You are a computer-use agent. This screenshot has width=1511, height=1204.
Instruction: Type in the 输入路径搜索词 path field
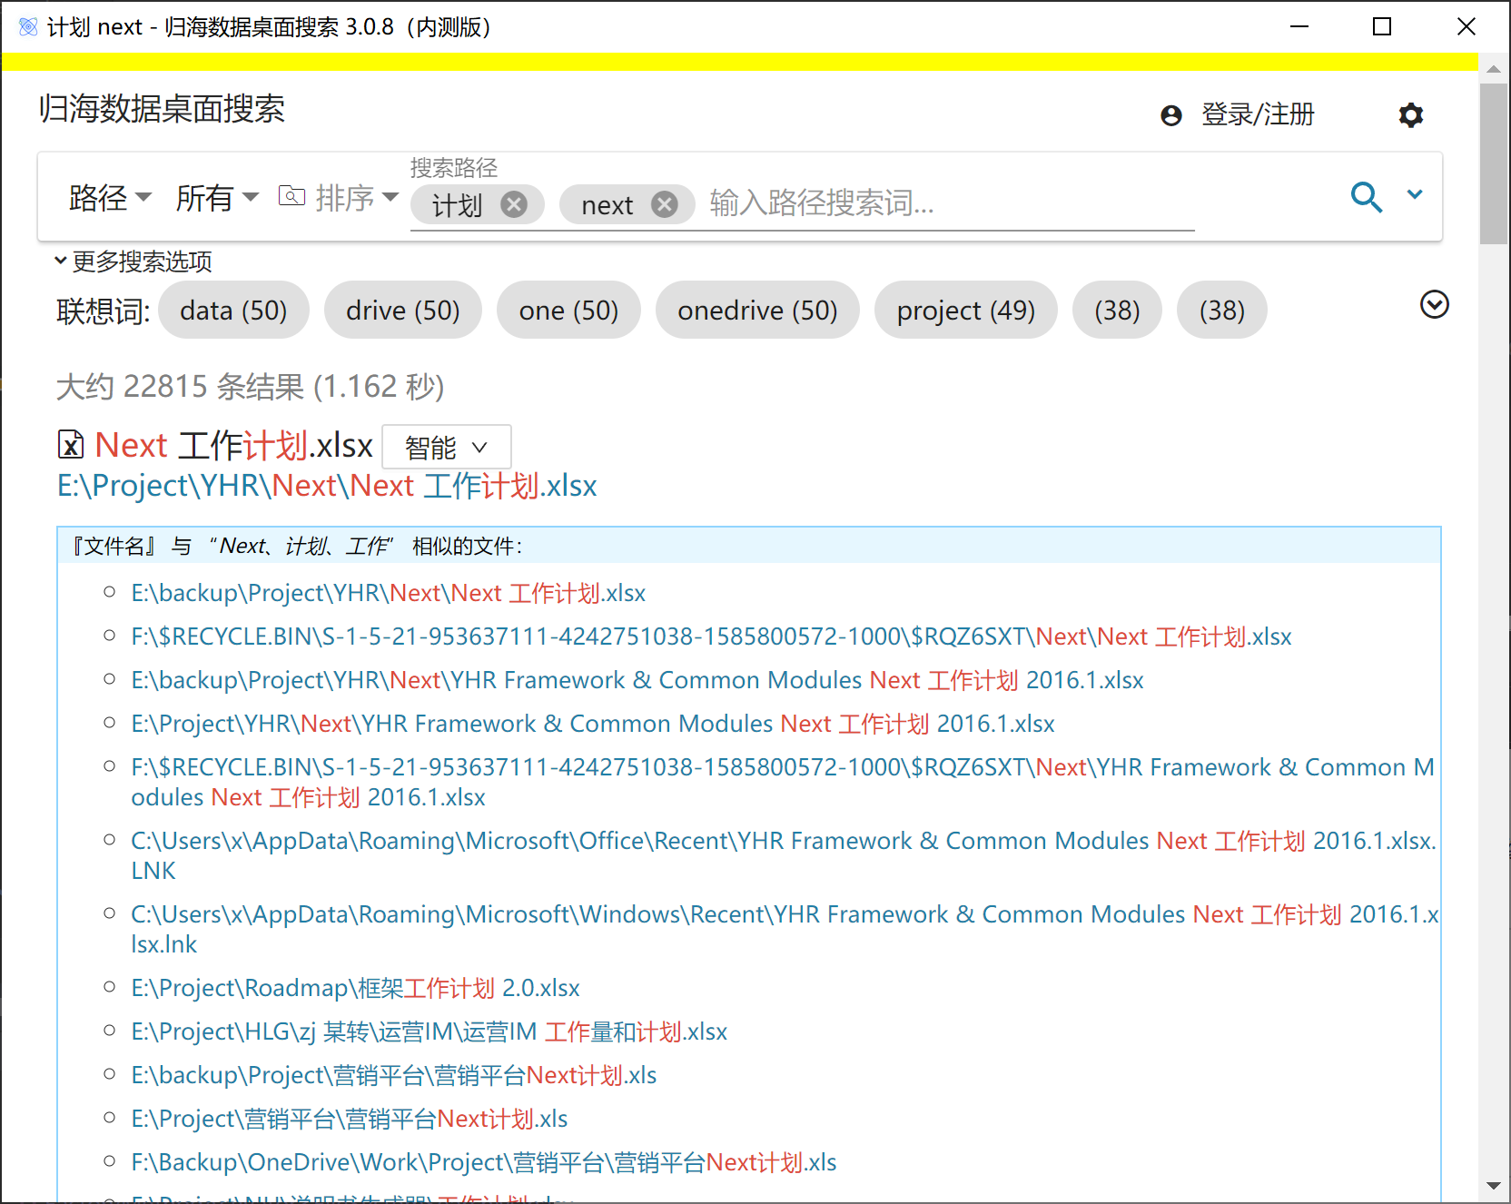pos(944,204)
